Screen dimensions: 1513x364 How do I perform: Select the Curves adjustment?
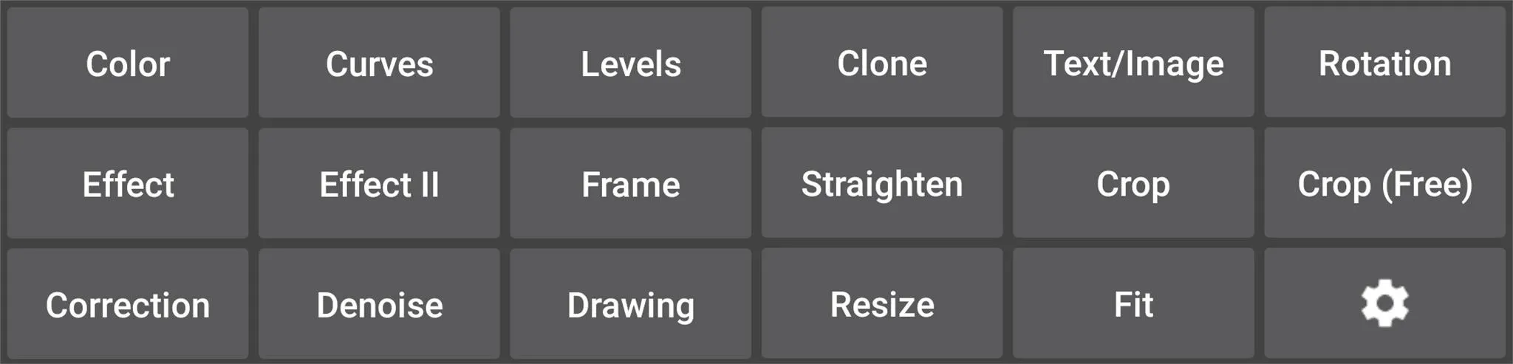tap(379, 63)
